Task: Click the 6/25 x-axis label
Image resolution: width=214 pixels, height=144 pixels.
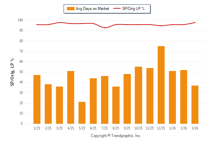Action: coord(93,128)
